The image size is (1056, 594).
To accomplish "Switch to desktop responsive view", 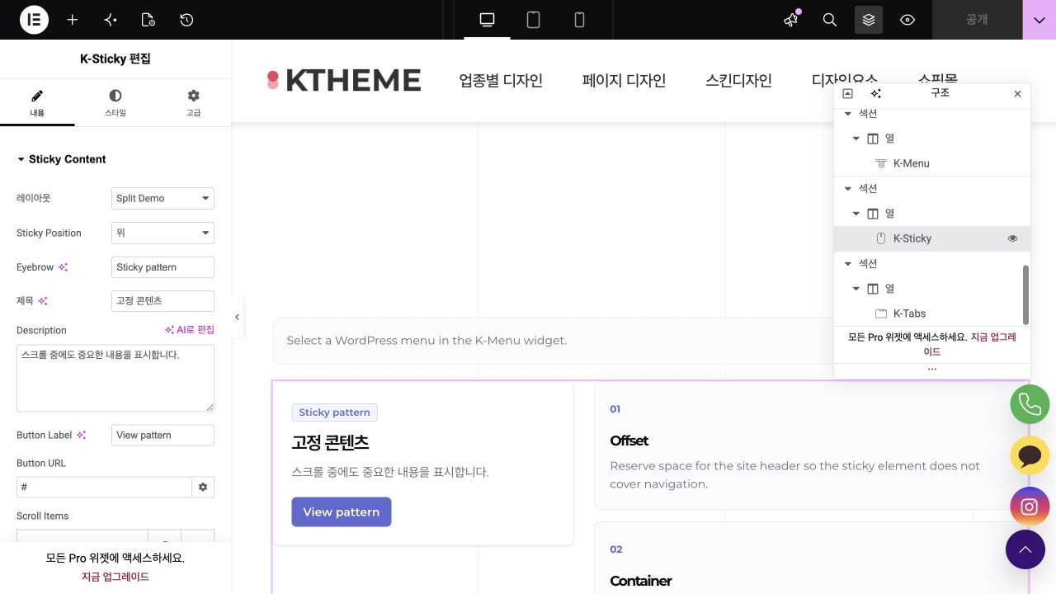I will (x=487, y=20).
